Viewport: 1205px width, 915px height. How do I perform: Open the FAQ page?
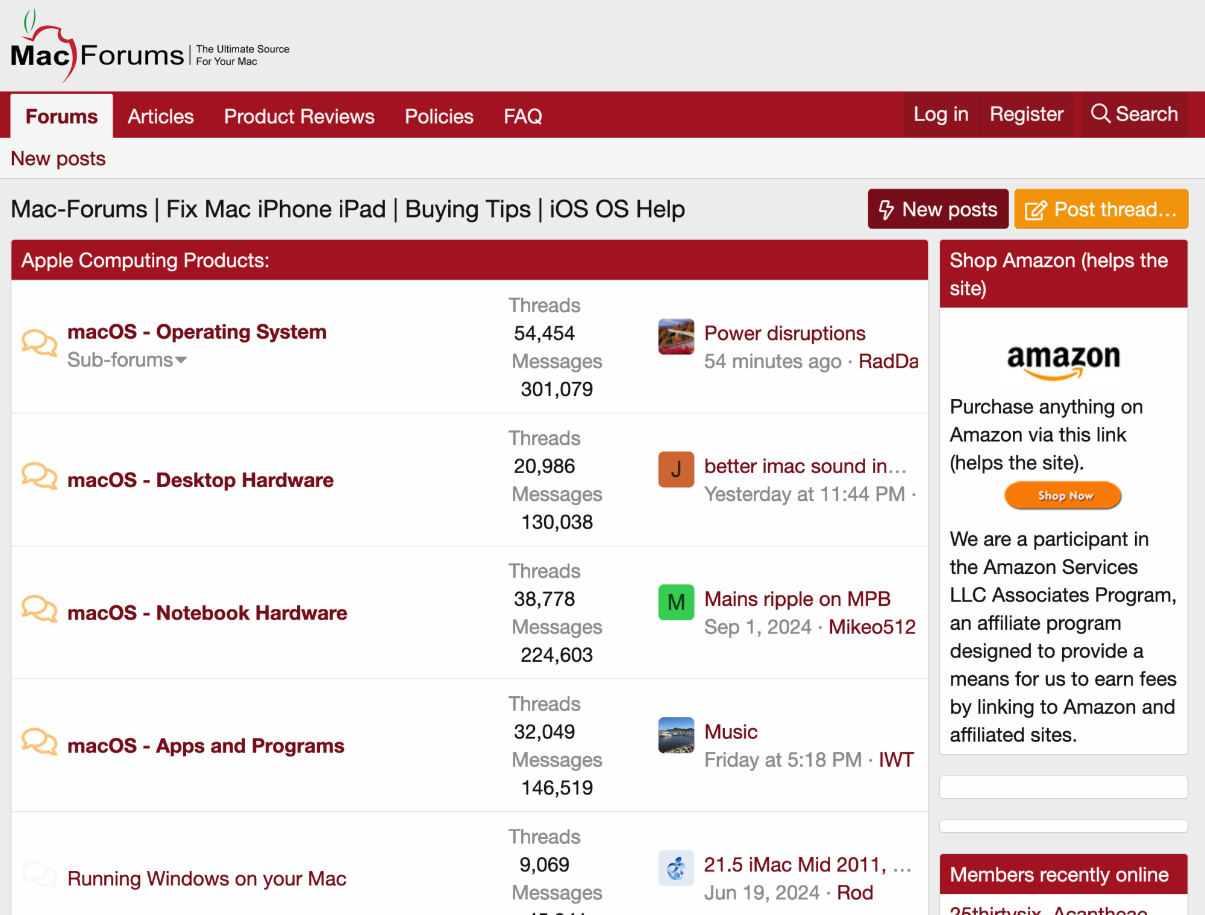pos(522,116)
